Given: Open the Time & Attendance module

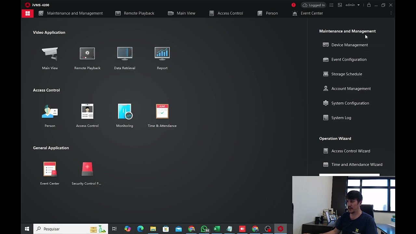Looking at the screenshot, I should coord(162,111).
